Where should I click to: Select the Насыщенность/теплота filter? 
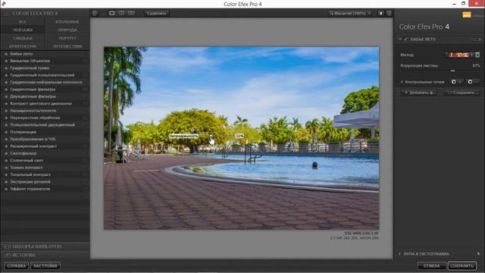tap(33, 111)
